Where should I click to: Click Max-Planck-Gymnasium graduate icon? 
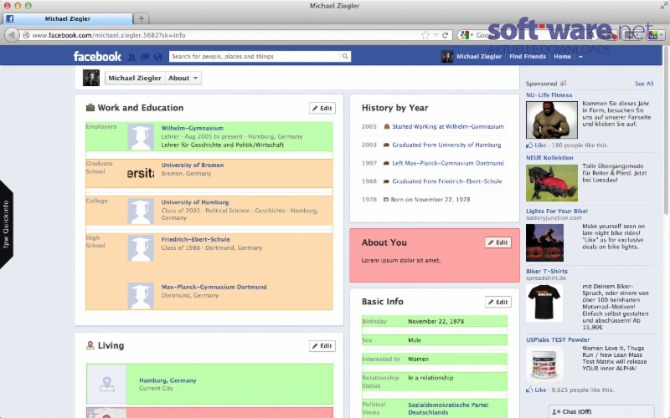pyautogui.click(x=141, y=295)
